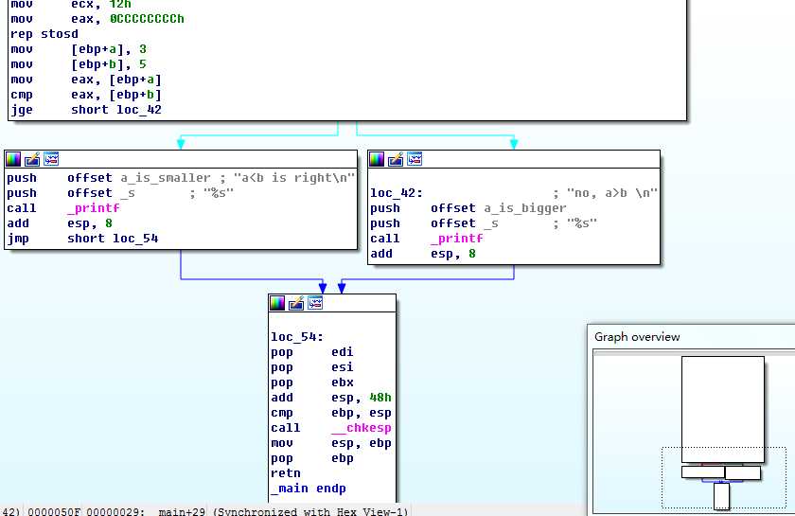This screenshot has height=516, width=795.
Task: Click the 'loc_54:' label
Action: pos(297,337)
